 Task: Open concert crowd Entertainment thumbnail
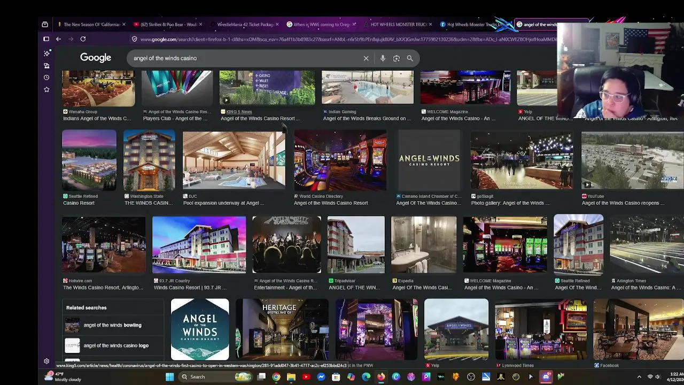click(286, 244)
